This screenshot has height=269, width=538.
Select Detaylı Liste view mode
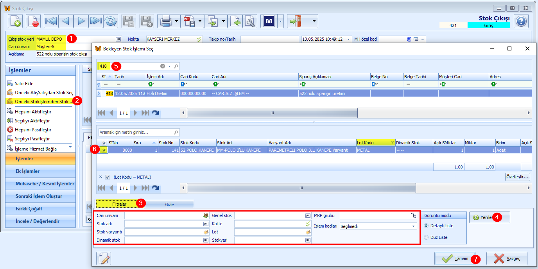pos(427,226)
